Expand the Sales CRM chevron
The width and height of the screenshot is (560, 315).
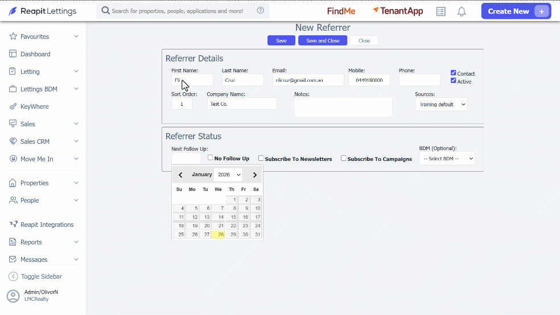click(x=76, y=141)
